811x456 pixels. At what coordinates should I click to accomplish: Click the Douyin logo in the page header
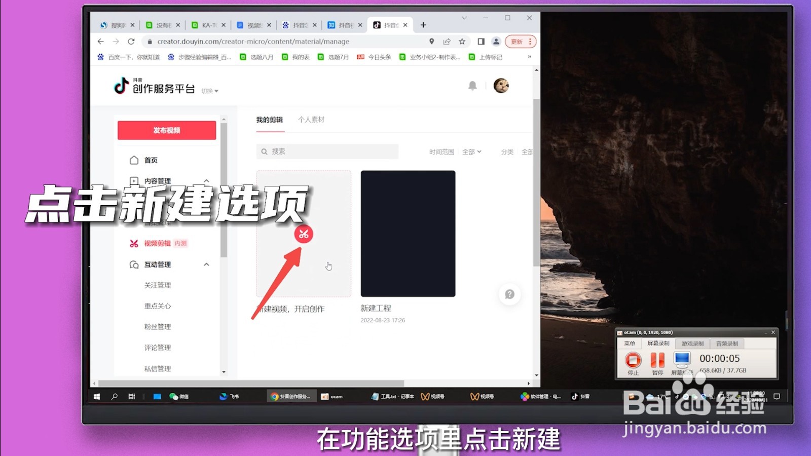pyautogui.click(x=155, y=86)
